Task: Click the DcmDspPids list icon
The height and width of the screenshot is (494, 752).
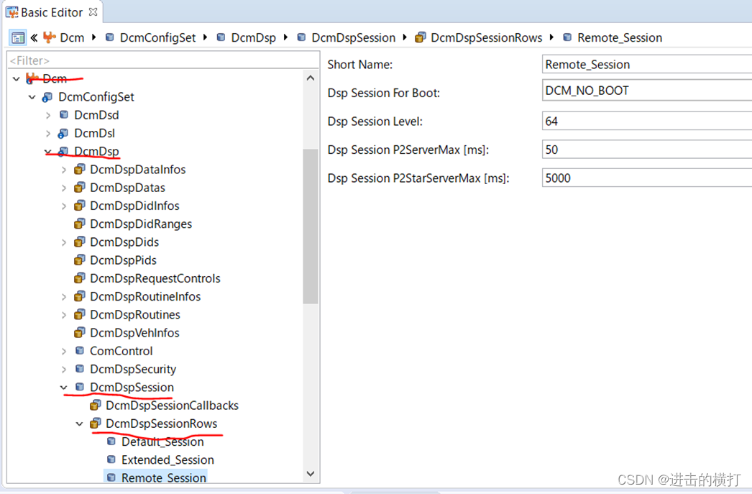Action: (x=80, y=260)
